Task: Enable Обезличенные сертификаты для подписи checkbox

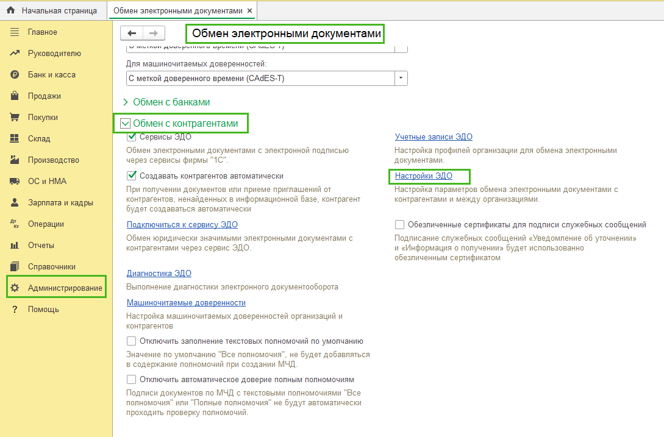Action: click(x=399, y=224)
